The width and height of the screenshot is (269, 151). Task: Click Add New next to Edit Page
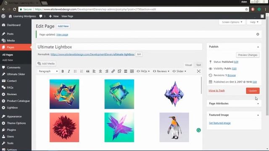[63, 26]
